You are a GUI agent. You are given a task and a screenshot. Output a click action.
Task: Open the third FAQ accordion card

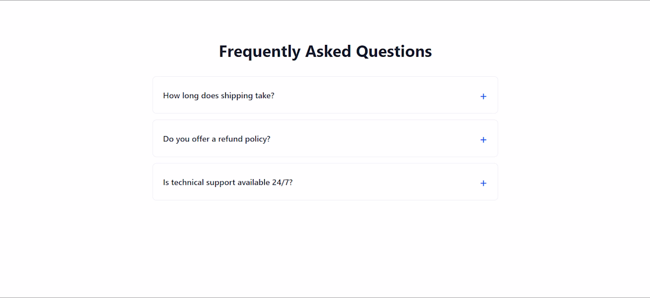tap(325, 182)
